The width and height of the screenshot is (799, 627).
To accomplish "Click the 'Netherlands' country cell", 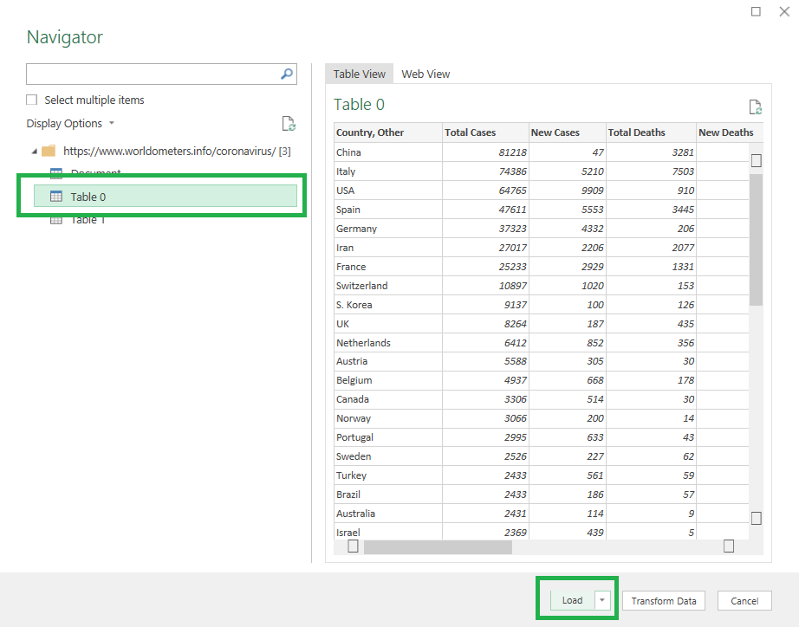I will point(387,343).
